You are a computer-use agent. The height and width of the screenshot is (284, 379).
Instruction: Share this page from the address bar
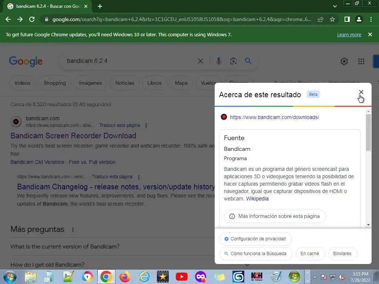[x=321, y=19]
